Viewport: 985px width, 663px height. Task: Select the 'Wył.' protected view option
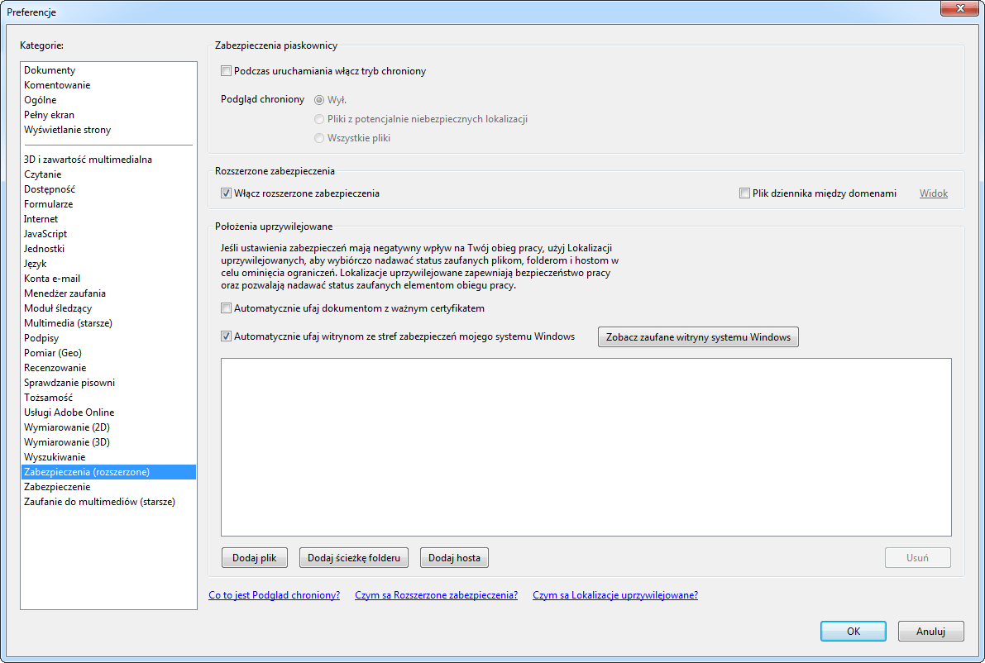pos(319,100)
